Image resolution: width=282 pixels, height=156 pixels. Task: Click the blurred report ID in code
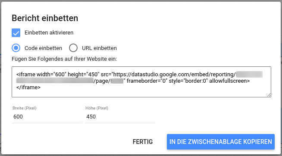(x=55, y=81)
